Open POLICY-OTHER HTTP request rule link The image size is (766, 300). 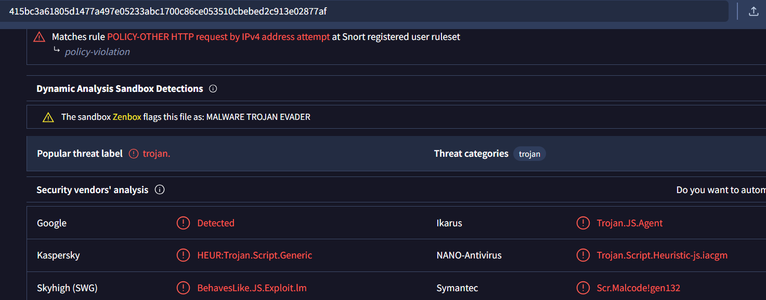218,37
